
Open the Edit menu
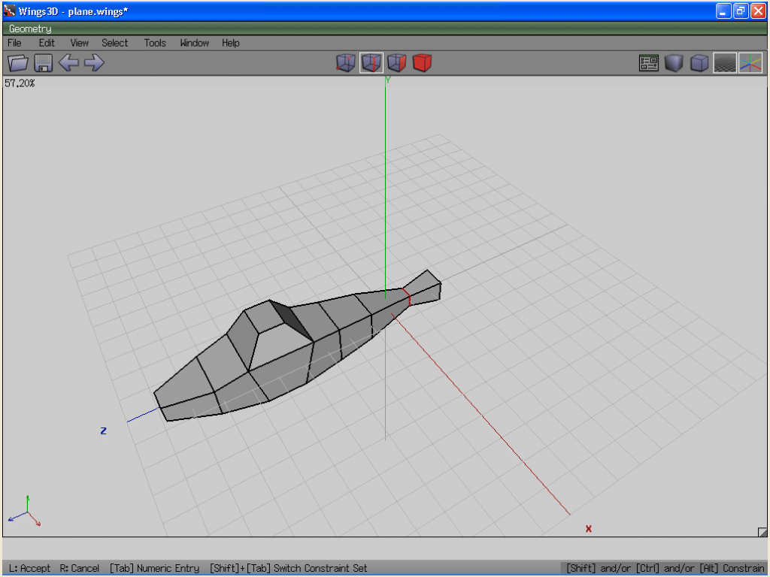[47, 43]
